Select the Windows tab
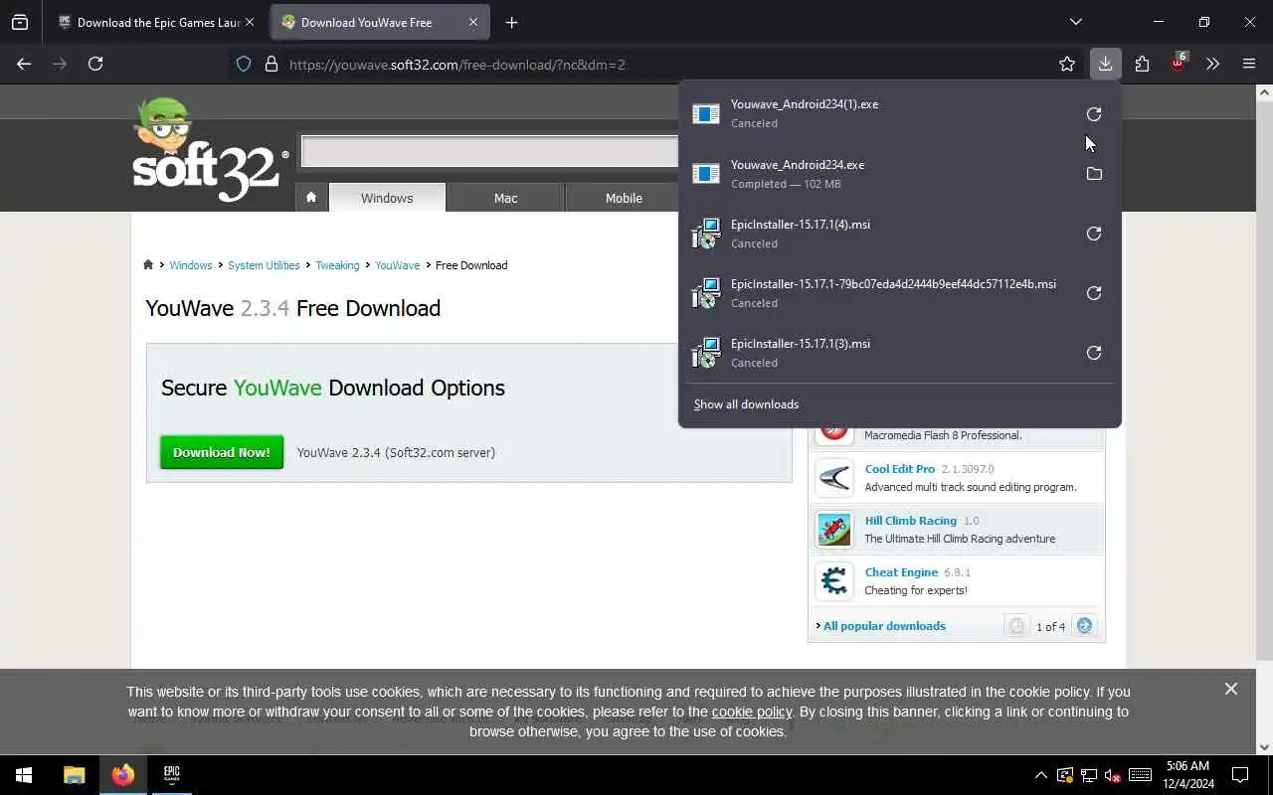 click(387, 198)
